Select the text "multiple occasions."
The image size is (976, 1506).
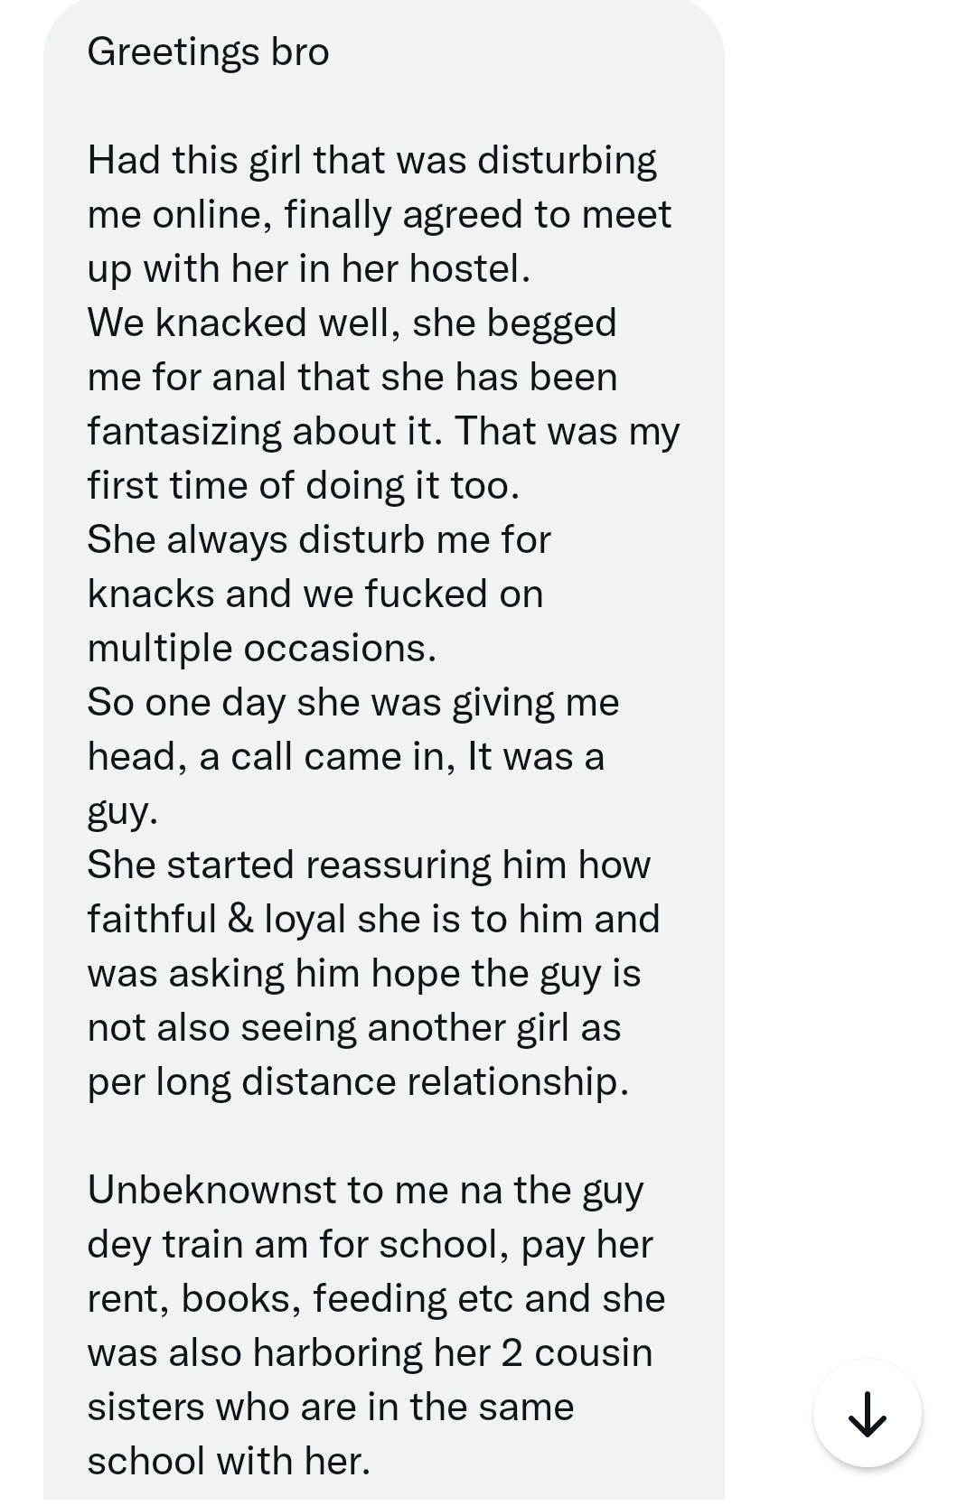click(261, 648)
